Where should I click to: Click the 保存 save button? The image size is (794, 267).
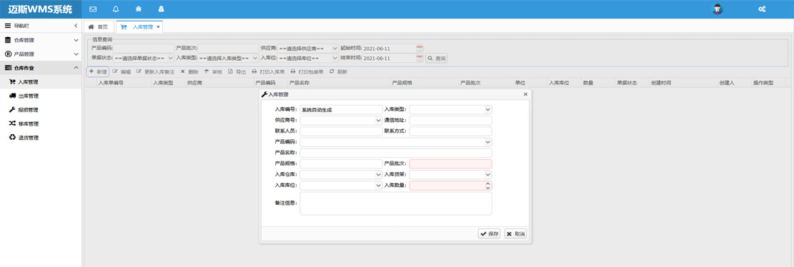point(489,233)
